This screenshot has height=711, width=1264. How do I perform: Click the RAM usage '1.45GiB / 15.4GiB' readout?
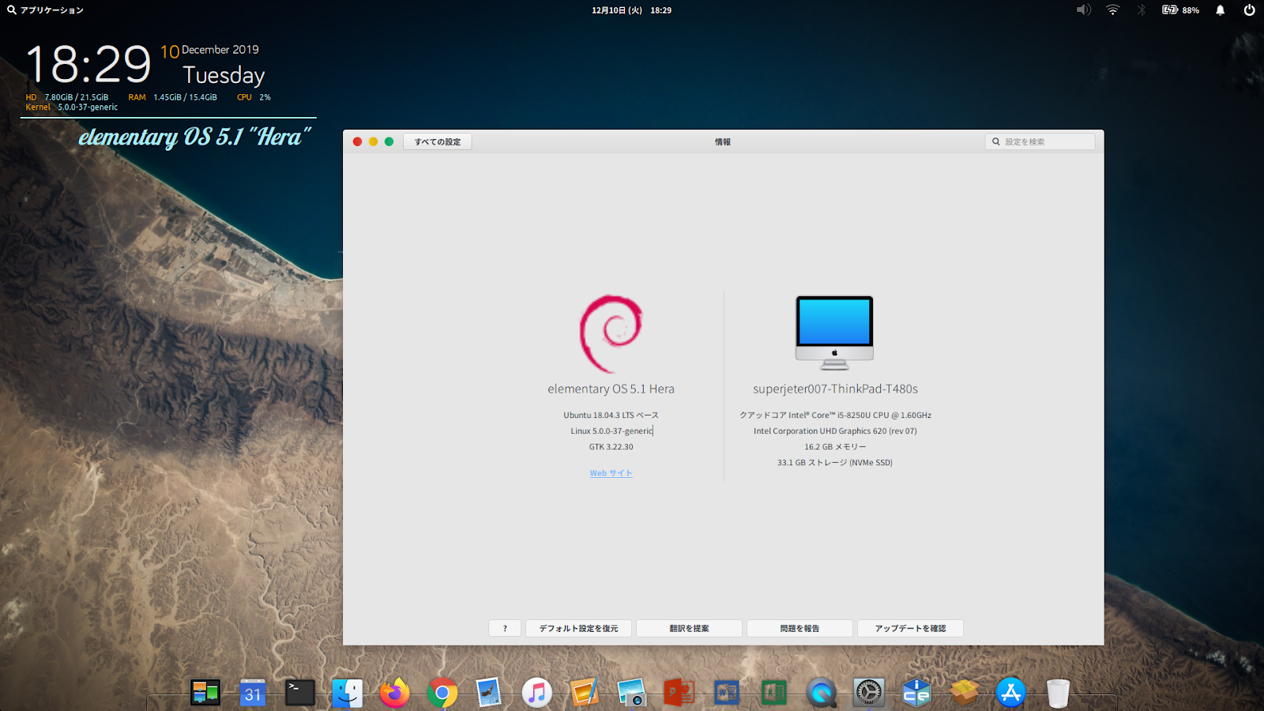185,97
